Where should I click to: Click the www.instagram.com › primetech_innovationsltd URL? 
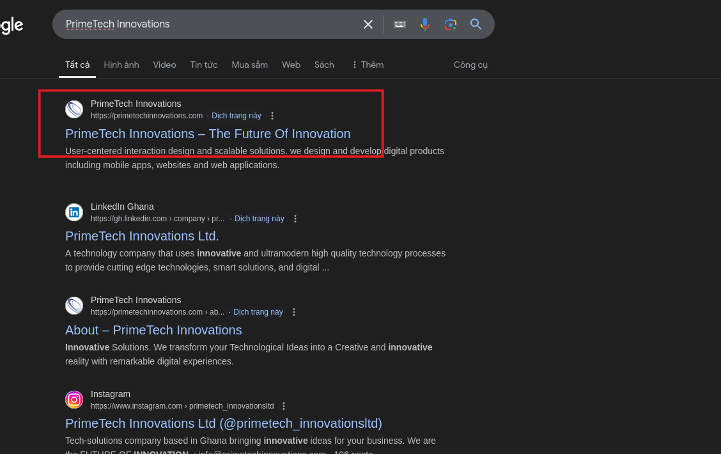coord(182,406)
